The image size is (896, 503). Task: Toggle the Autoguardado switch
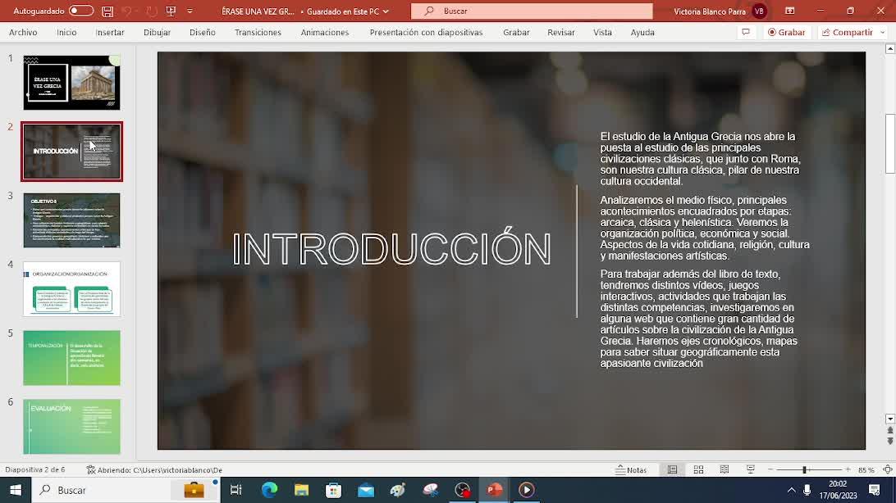[x=81, y=11]
